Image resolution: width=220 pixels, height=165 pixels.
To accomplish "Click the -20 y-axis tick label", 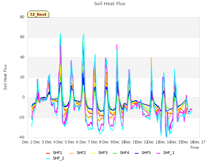I will (x=21, y=117).
